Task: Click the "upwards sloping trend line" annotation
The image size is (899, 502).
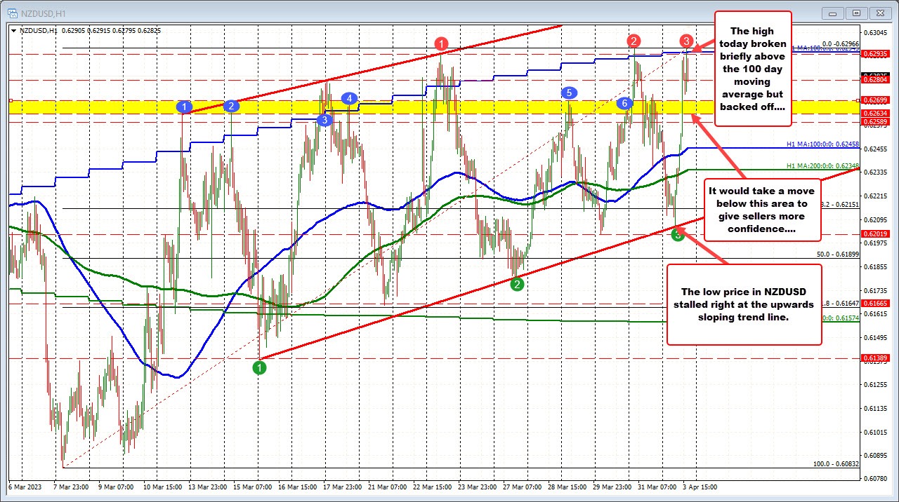Action: pos(743,304)
